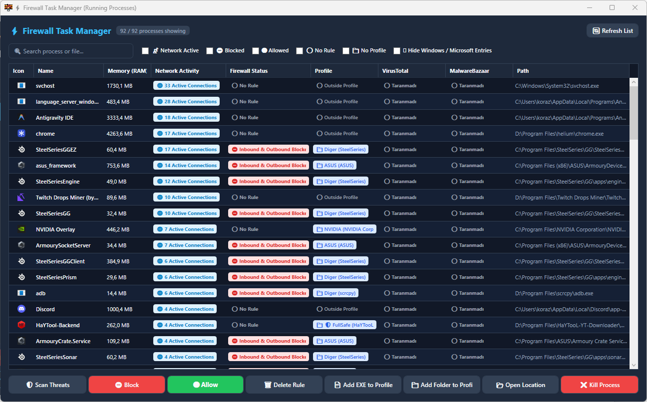
Task: Sort by Network Activity column header
Action: 188,71
